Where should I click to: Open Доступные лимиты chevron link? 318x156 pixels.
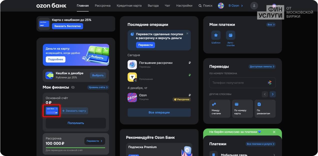262,67
